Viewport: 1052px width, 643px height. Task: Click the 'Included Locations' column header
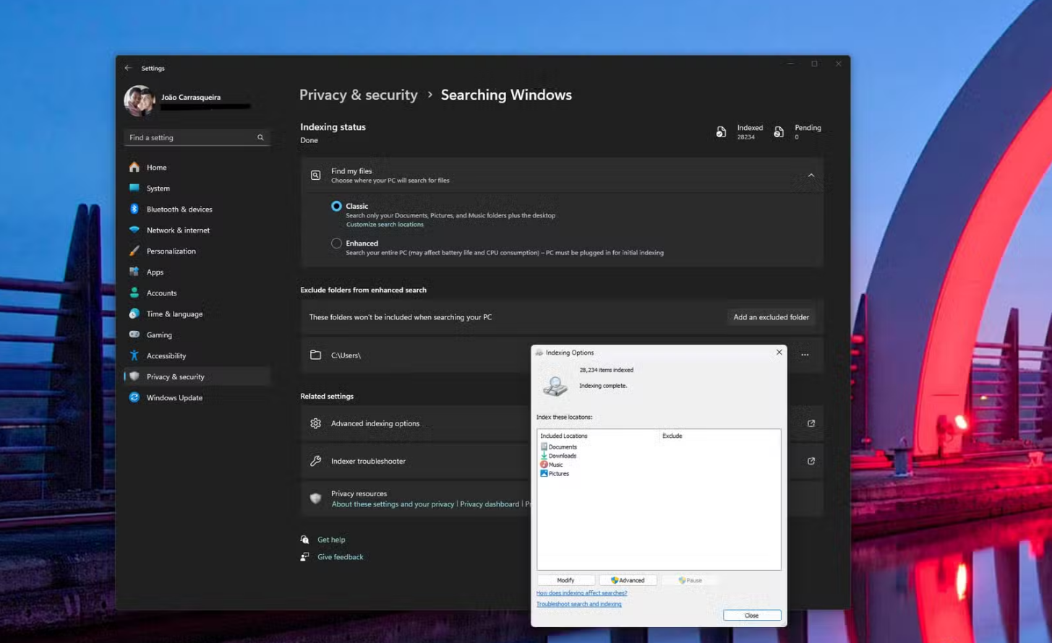click(564, 436)
